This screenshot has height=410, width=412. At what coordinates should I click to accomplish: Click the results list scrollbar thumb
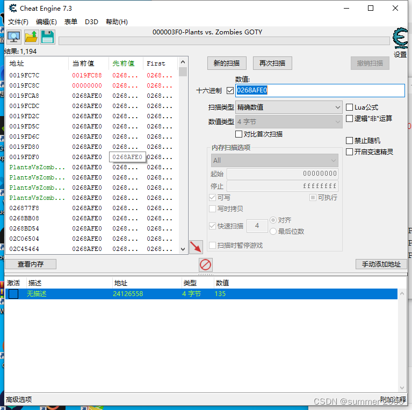[183, 72]
